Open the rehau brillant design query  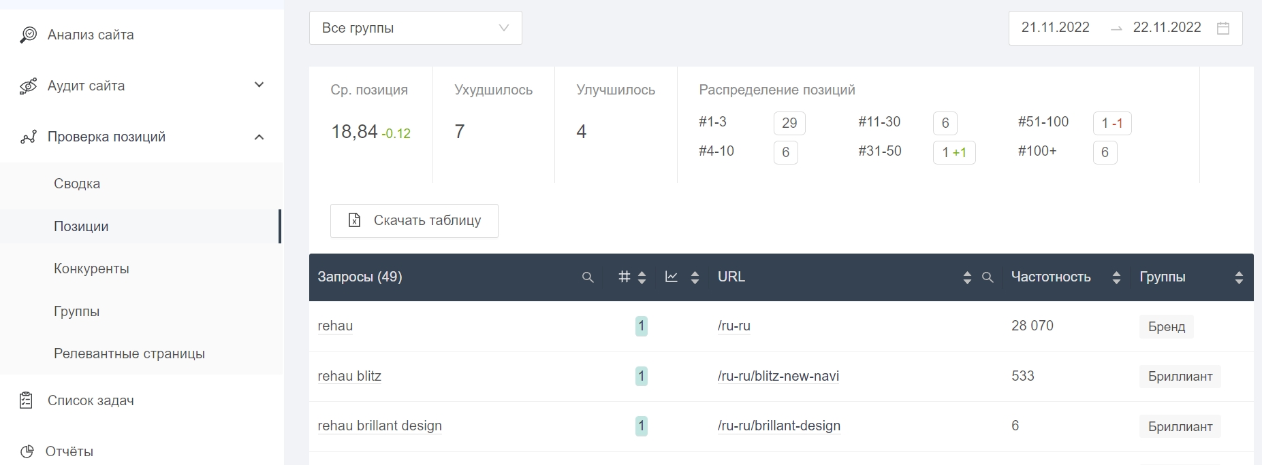tap(379, 426)
